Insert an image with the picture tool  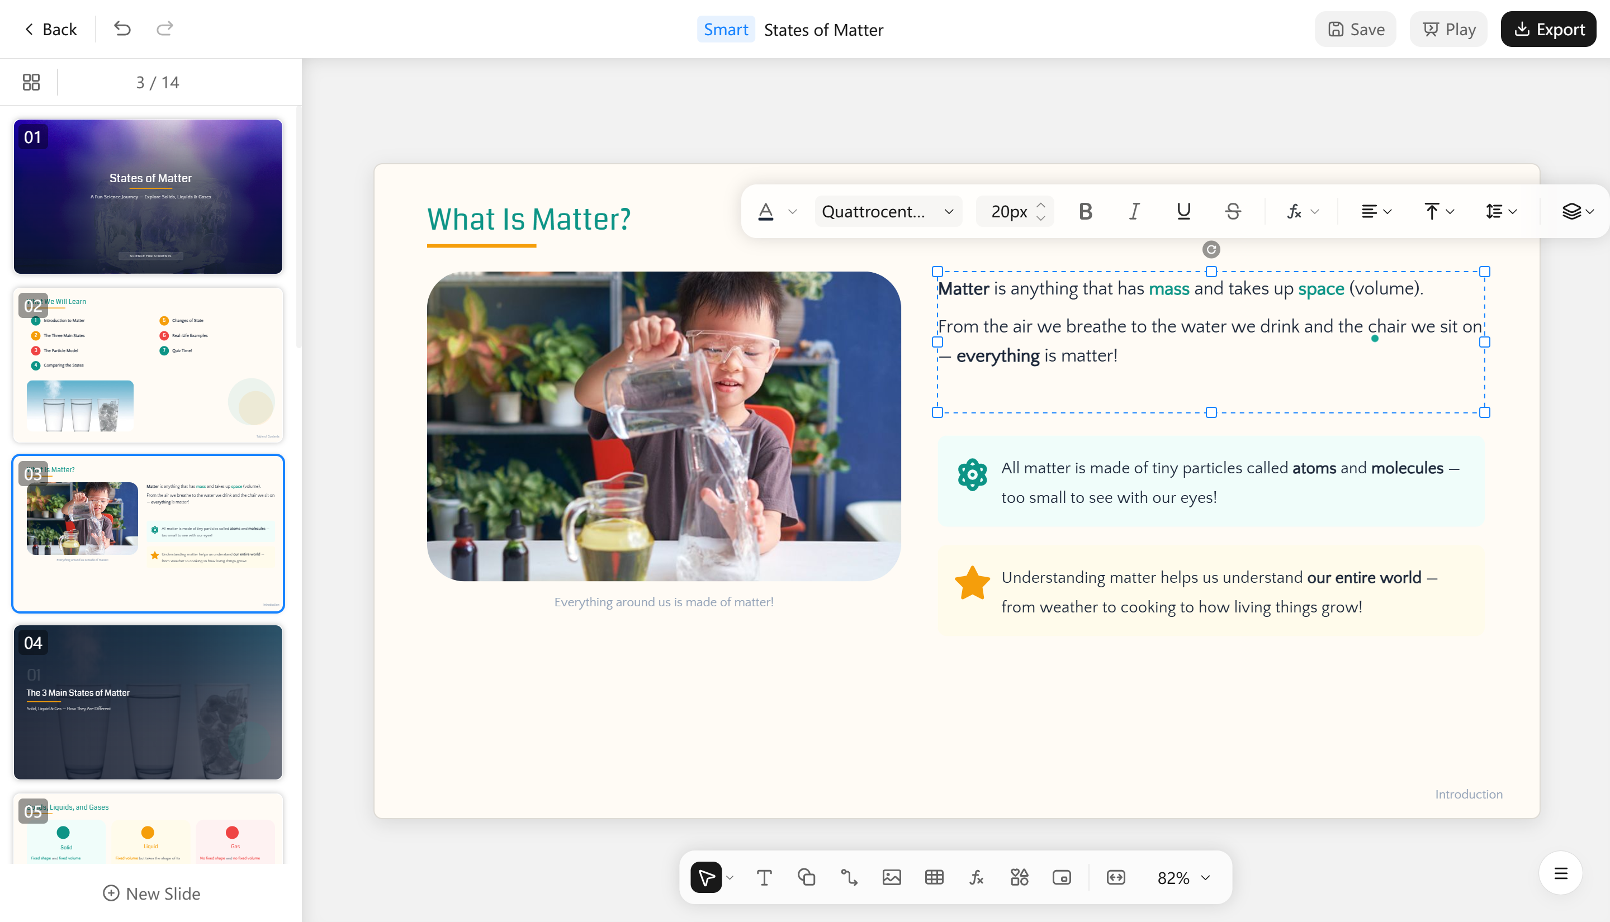892,877
